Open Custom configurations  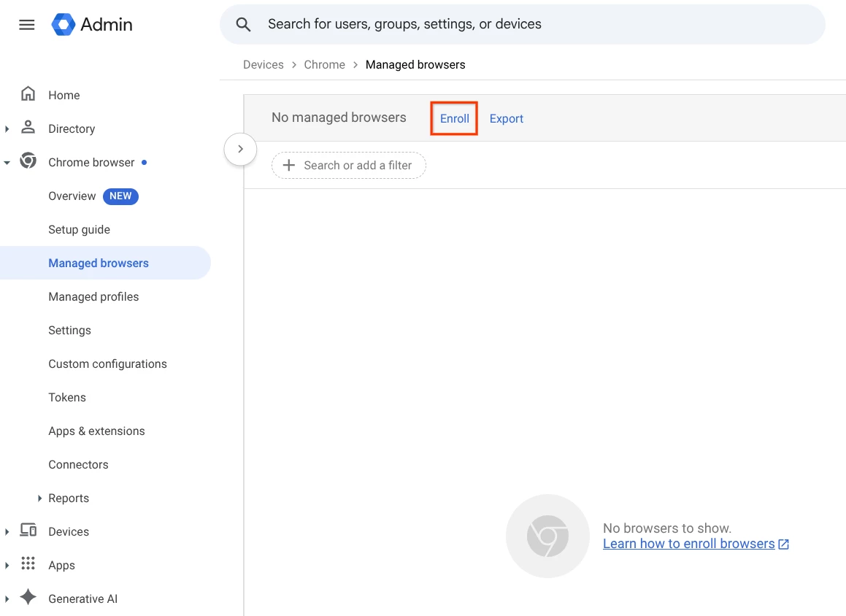(108, 363)
